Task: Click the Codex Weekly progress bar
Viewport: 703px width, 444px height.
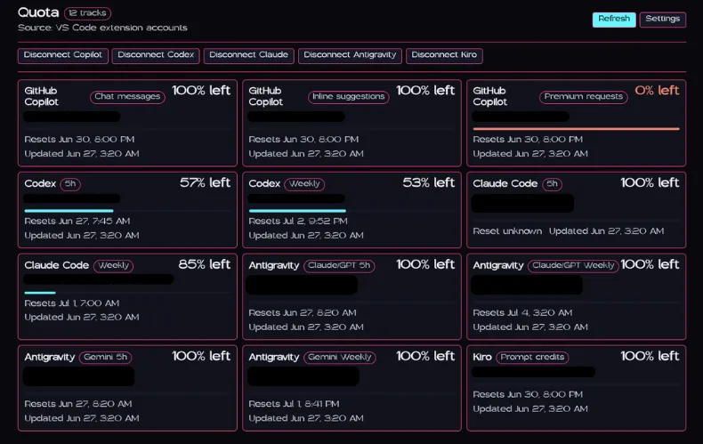Action: click(x=297, y=210)
